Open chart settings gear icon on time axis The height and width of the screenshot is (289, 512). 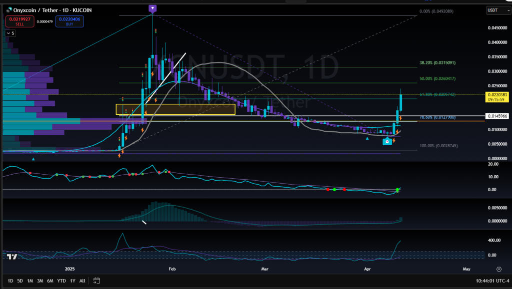coord(498,269)
